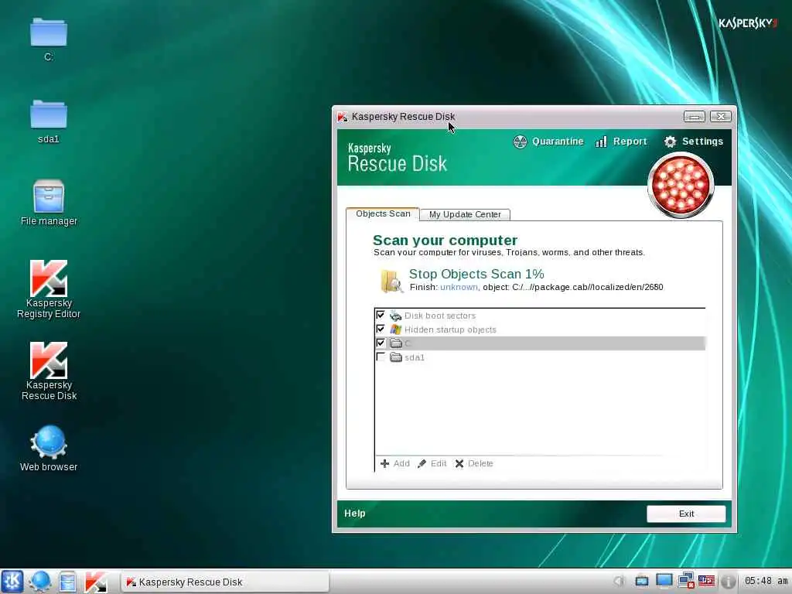
Task: Click the US flag keyboard layout icon
Action: pos(707,581)
